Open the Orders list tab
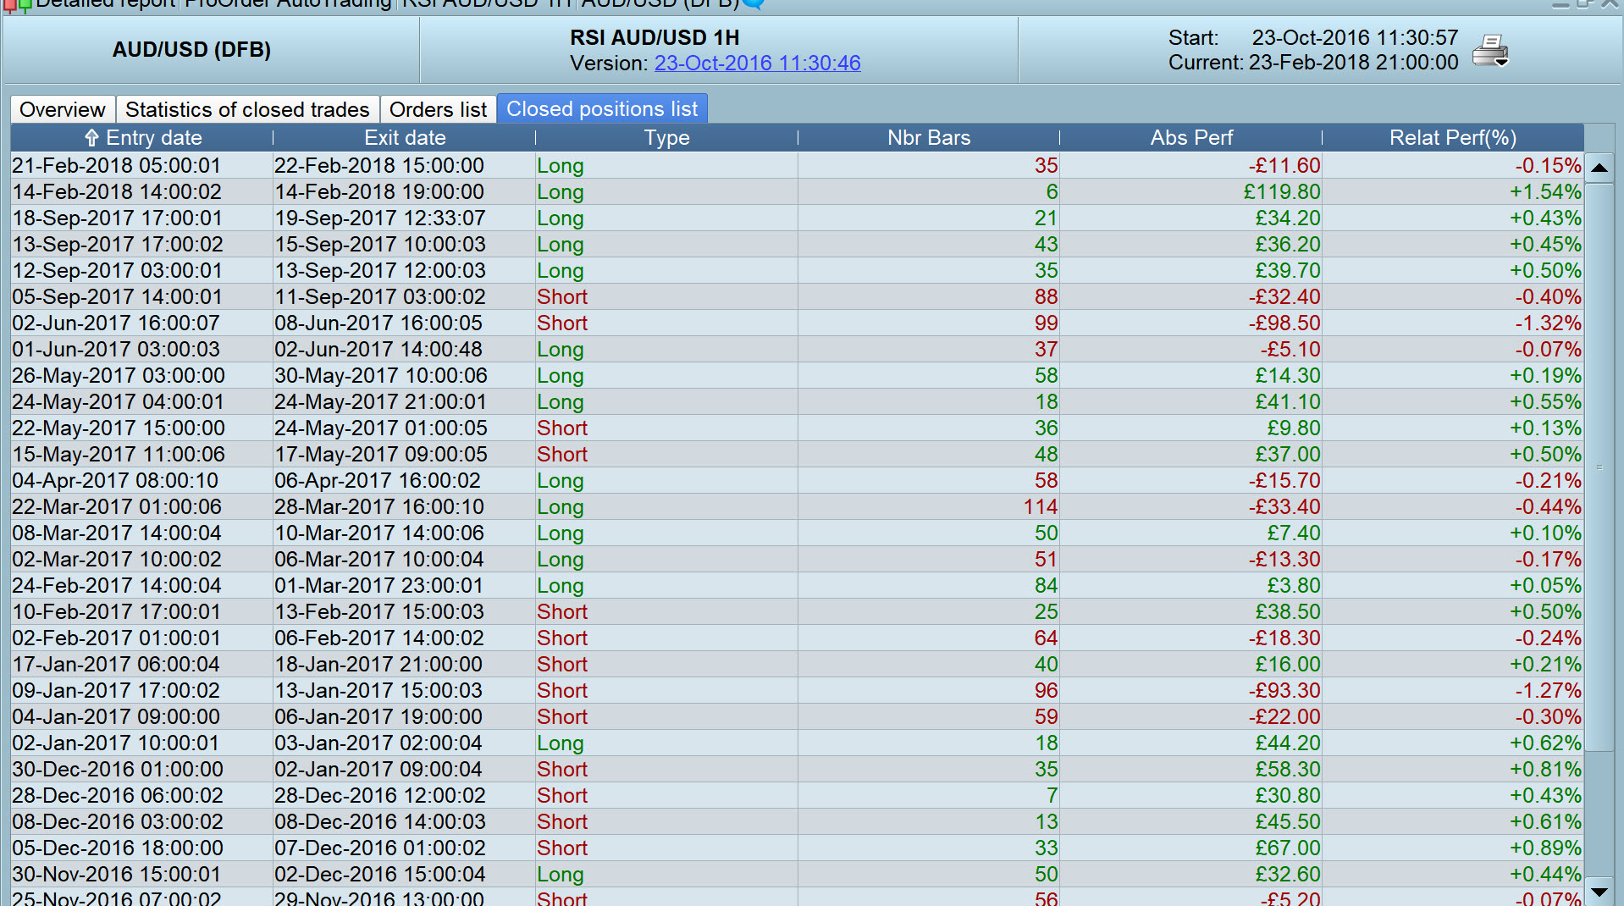Image resolution: width=1624 pixels, height=906 pixels. tap(438, 109)
